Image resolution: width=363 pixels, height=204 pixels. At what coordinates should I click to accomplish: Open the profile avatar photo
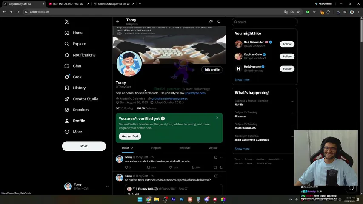129,64
